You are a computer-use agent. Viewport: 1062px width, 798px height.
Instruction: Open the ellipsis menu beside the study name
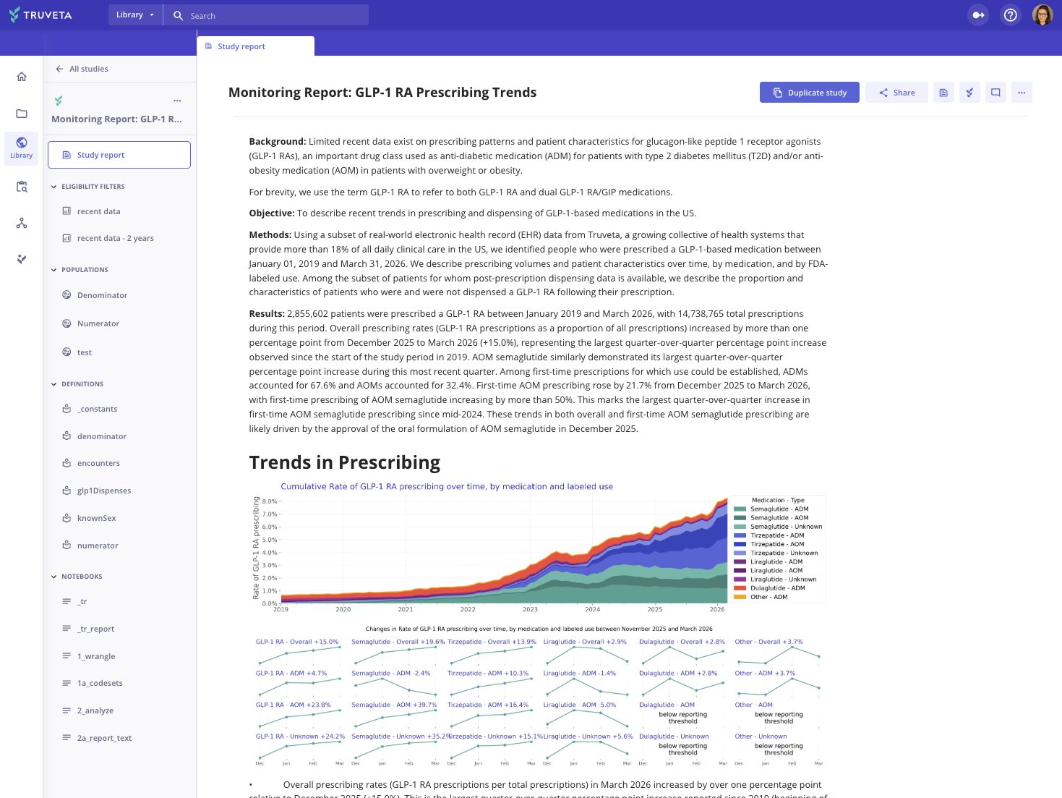[177, 101]
